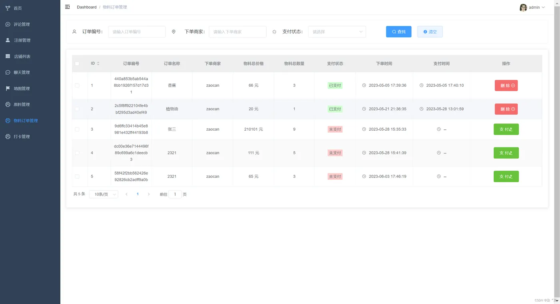Click the 210101 元 price cell
The image size is (560, 304).
tap(254, 129)
